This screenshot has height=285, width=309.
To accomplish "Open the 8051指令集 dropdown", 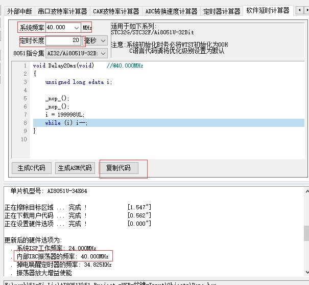I will (77, 53).
